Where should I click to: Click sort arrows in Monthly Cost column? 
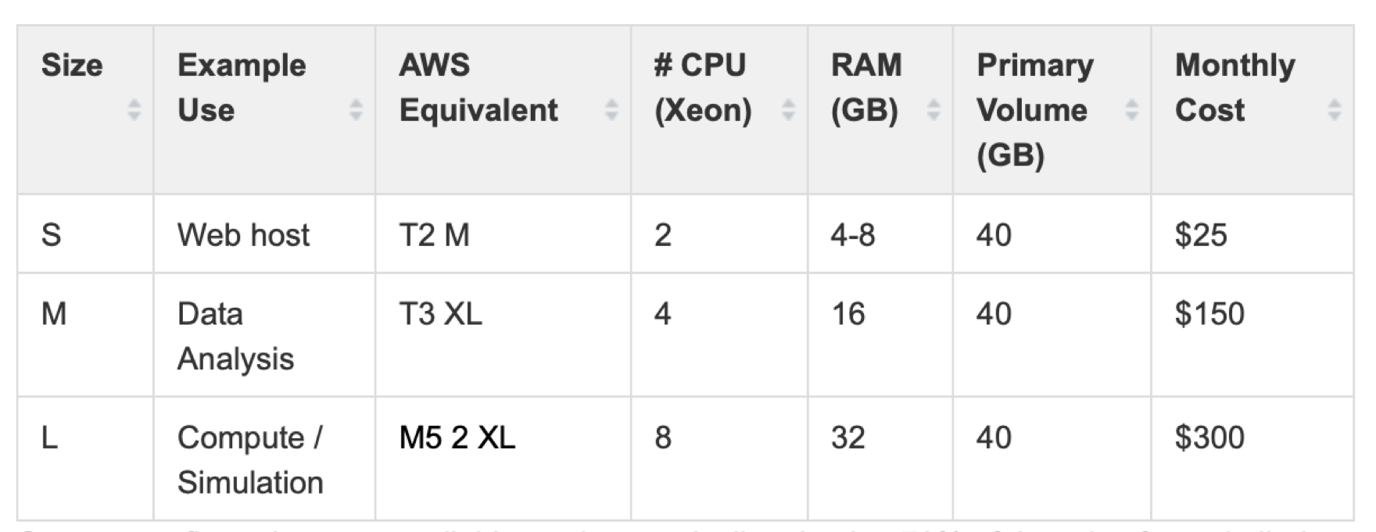tap(1335, 110)
